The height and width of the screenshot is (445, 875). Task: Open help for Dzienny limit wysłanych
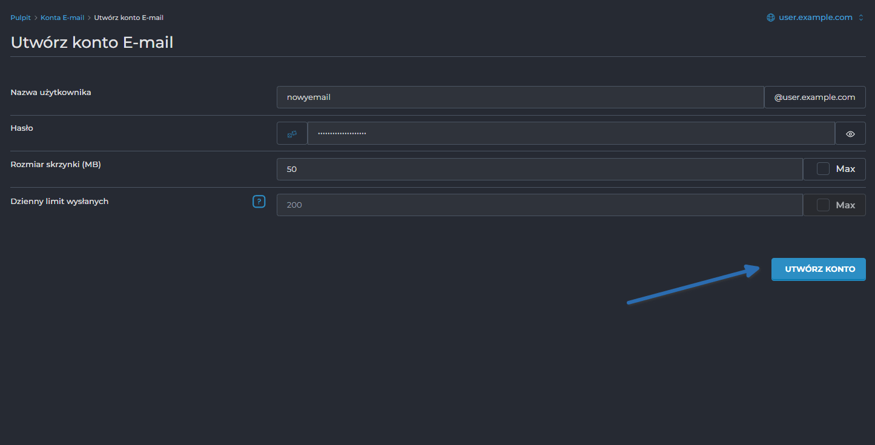pyautogui.click(x=259, y=202)
